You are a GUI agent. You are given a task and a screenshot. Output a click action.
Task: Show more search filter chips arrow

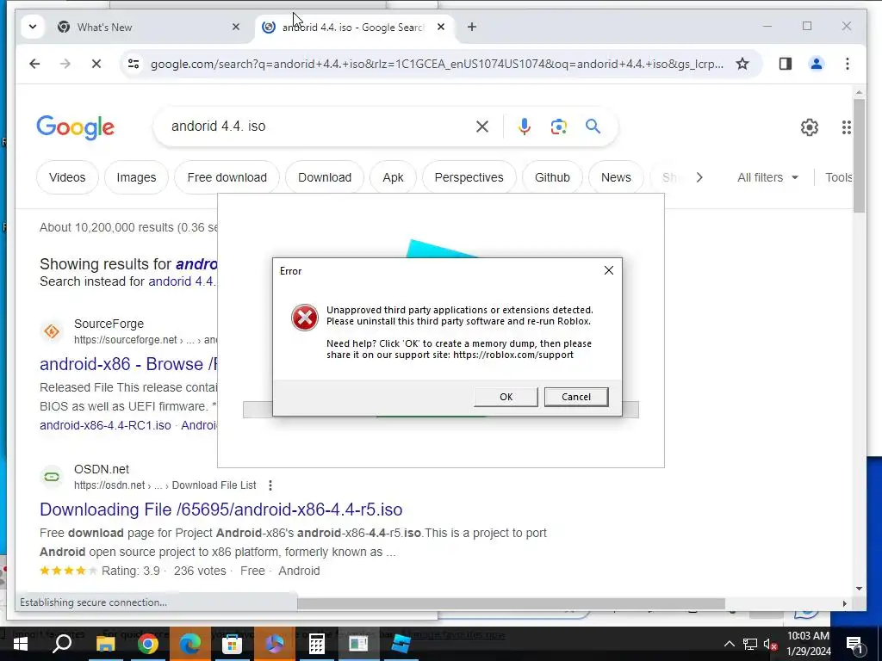(699, 177)
